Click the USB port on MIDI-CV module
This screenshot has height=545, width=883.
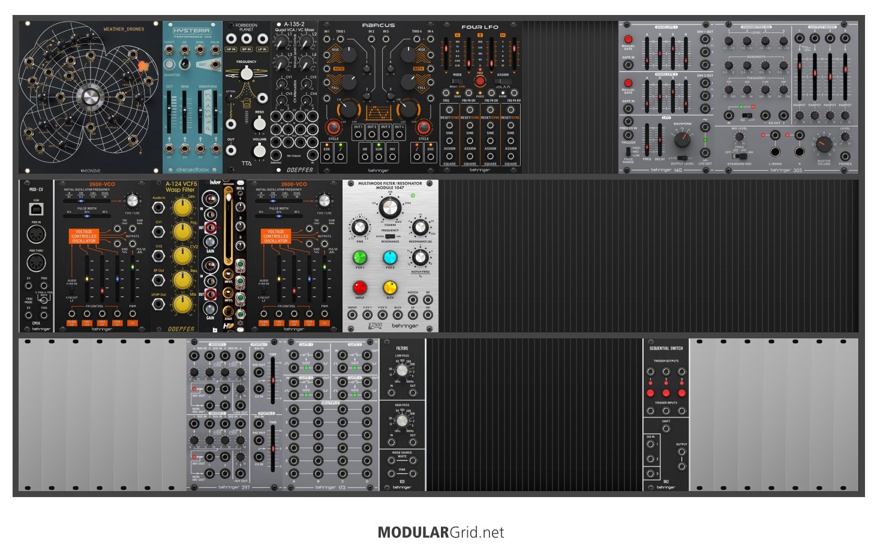(36, 209)
